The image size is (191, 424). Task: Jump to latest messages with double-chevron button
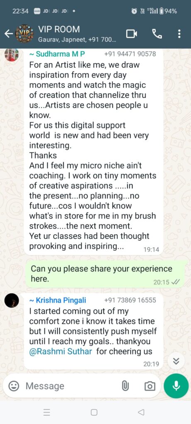point(176,361)
